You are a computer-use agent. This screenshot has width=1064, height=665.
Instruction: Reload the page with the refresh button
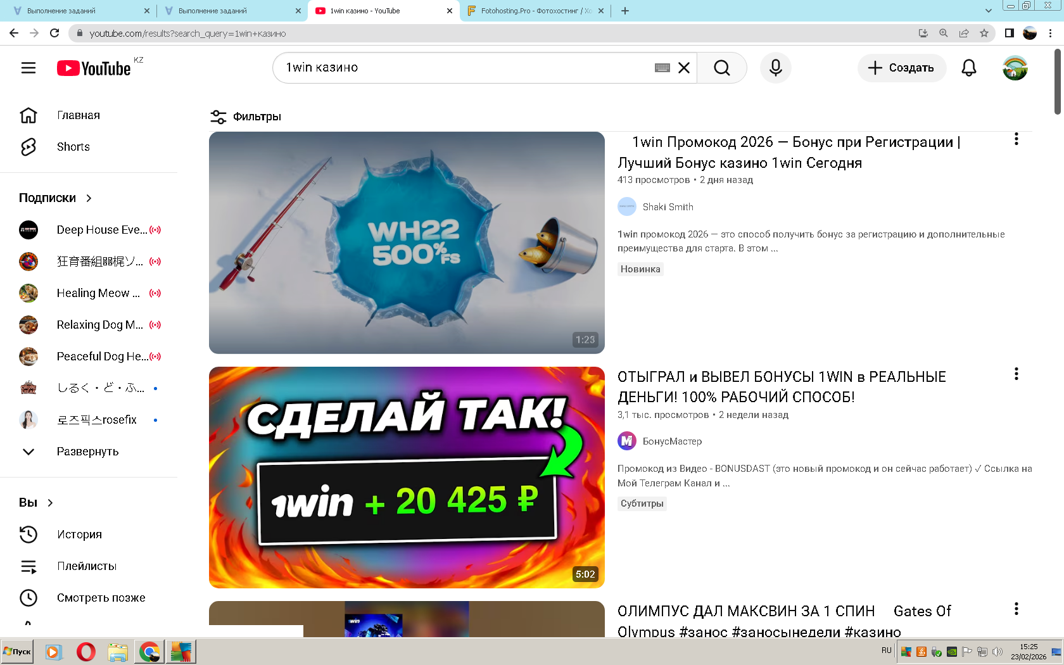tap(54, 34)
